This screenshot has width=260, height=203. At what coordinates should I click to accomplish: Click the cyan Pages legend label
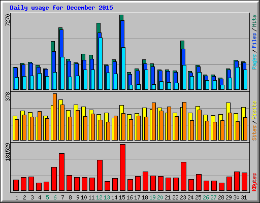254,62
